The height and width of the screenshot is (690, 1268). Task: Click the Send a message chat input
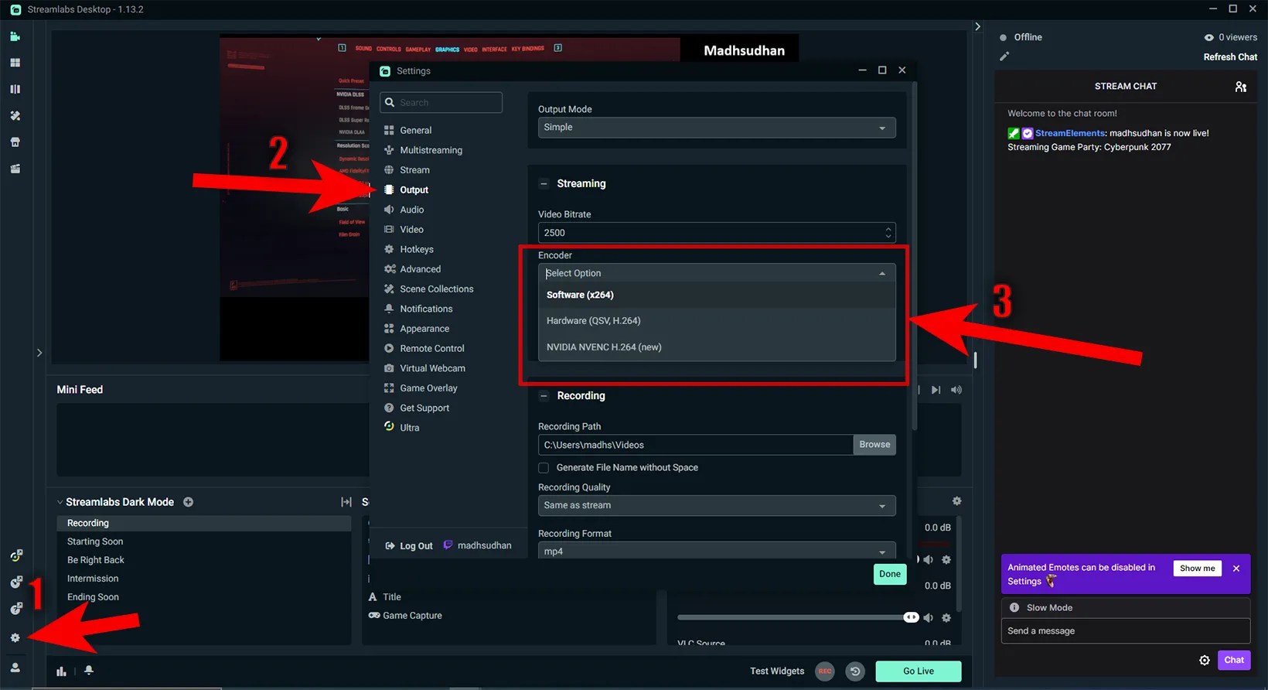point(1125,631)
